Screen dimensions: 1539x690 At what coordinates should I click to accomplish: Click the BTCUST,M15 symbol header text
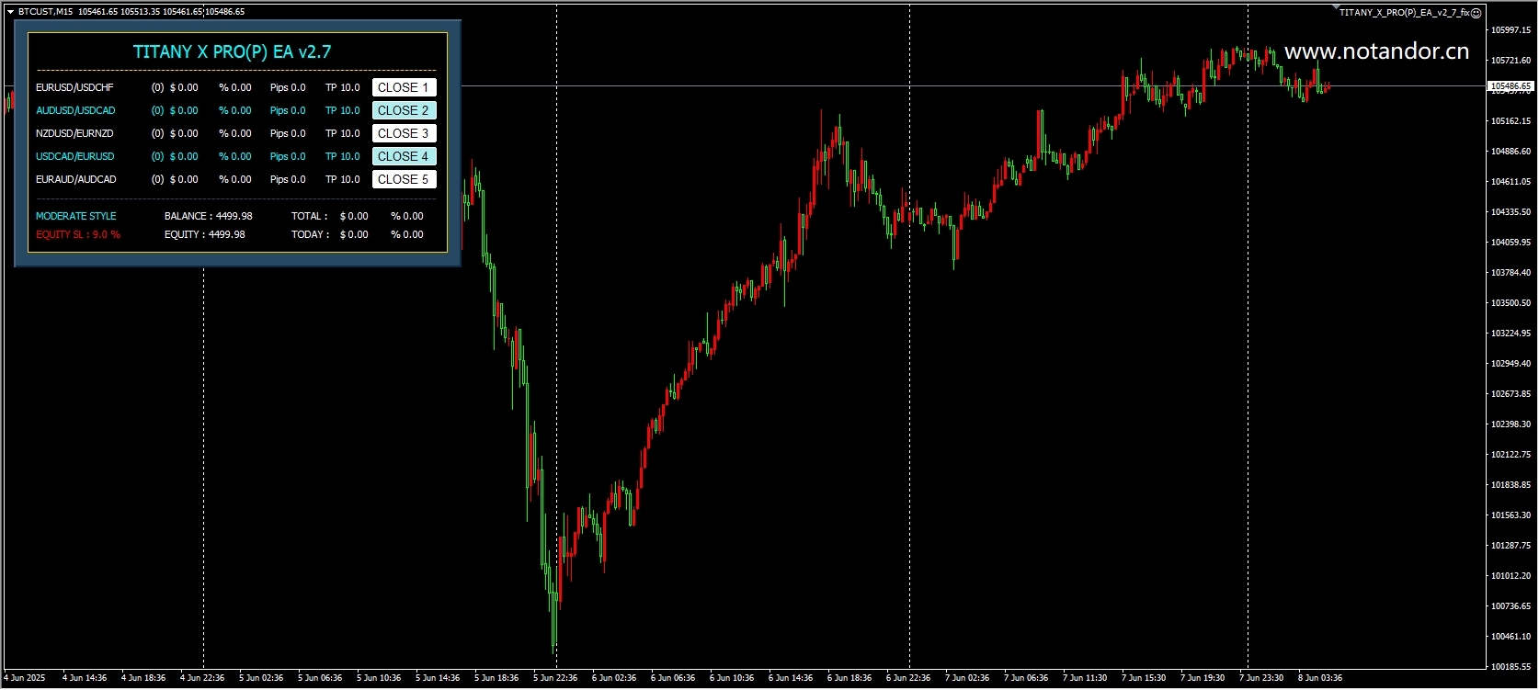point(45,12)
